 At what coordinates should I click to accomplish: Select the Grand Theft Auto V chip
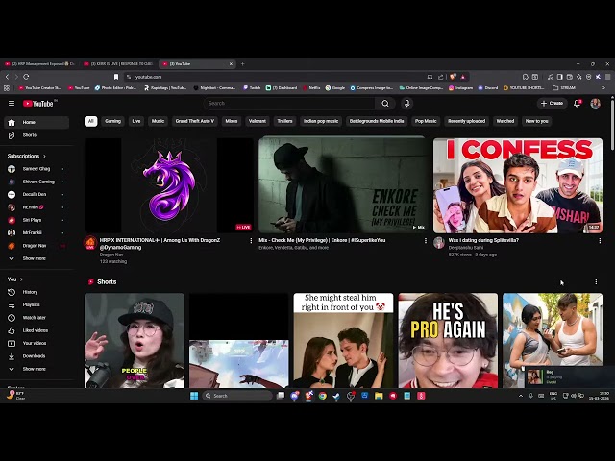coord(195,121)
